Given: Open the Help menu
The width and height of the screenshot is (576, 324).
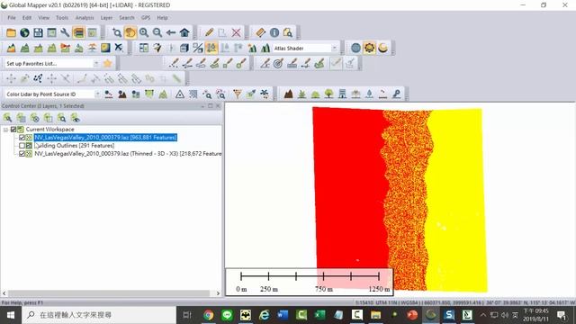Looking at the screenshot, I should [162, 18].
